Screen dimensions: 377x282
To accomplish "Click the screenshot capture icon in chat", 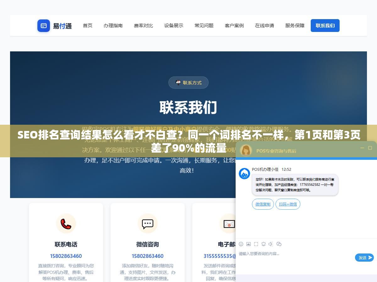I will pos(256,244).
